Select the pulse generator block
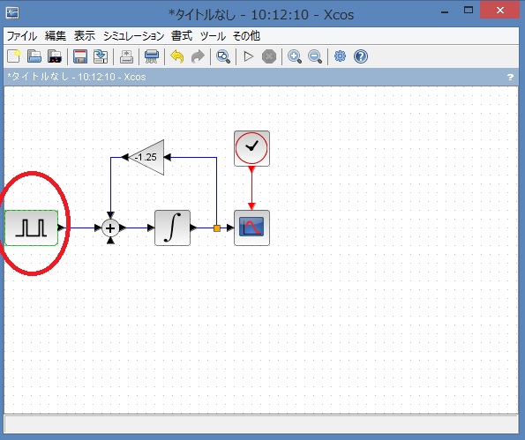Image resolution: width=525 pixels, height=440 pixels. (31, 227)
